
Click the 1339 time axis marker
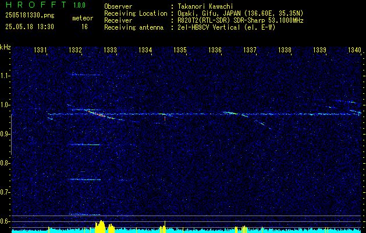coord(319,50)
